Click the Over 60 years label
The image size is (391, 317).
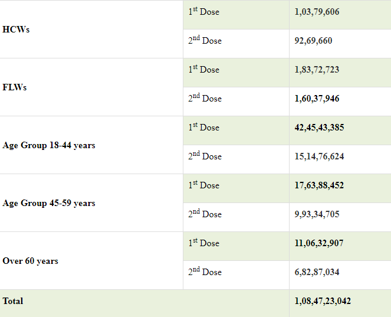(30, 261)
